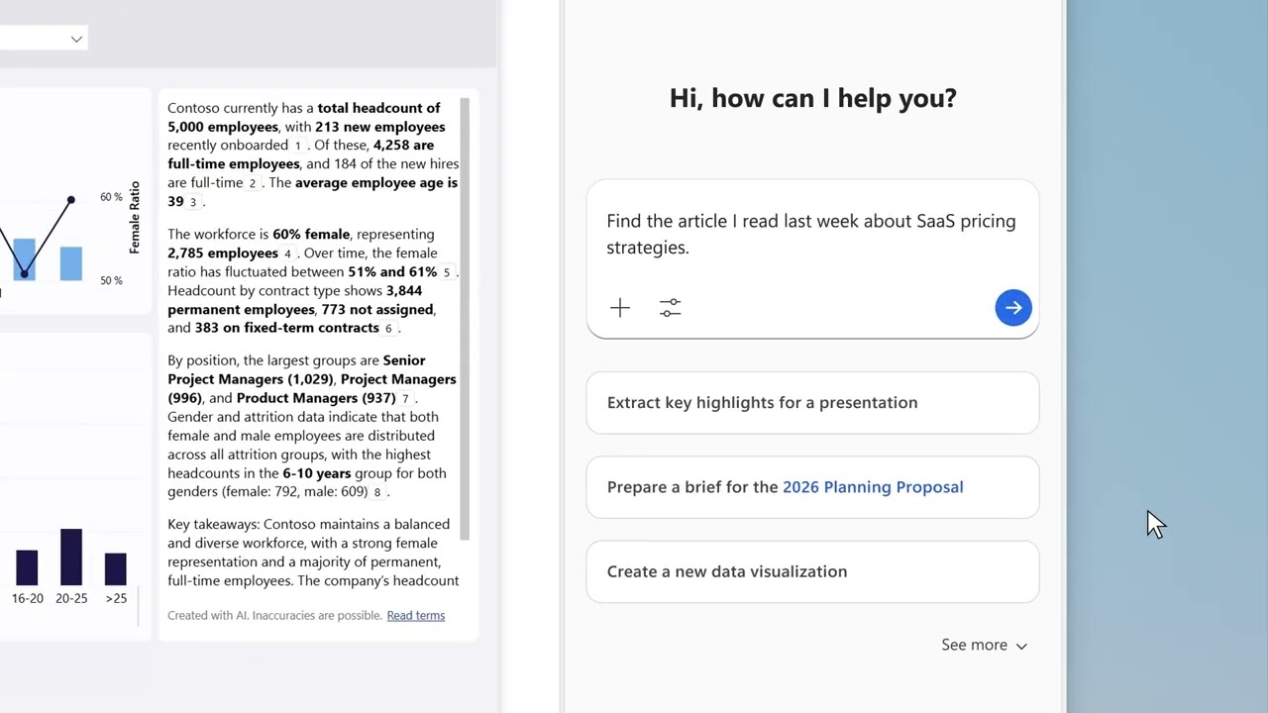Choose 'Prepare a brief for the' suggestion
The width and height of the screenshot is (1268, 713).
691,487
